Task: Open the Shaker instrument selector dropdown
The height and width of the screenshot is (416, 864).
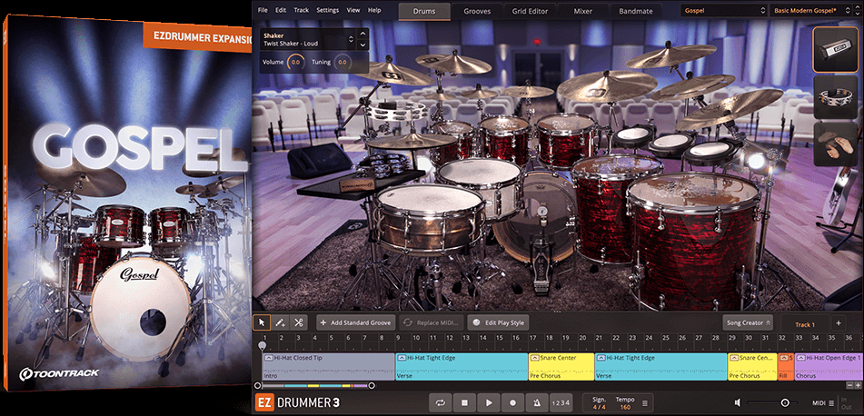Action: coord(308,40)
